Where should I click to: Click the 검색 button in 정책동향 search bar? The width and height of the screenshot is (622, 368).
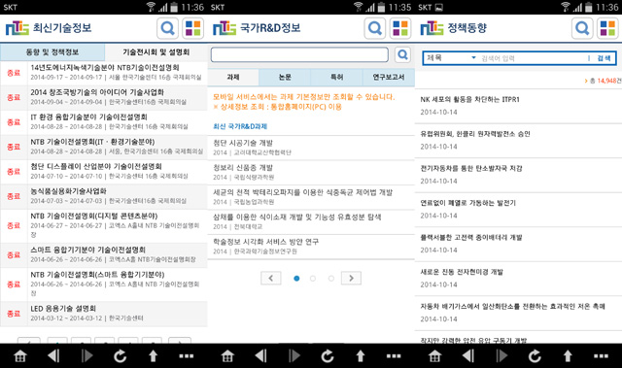coord(604,58)
